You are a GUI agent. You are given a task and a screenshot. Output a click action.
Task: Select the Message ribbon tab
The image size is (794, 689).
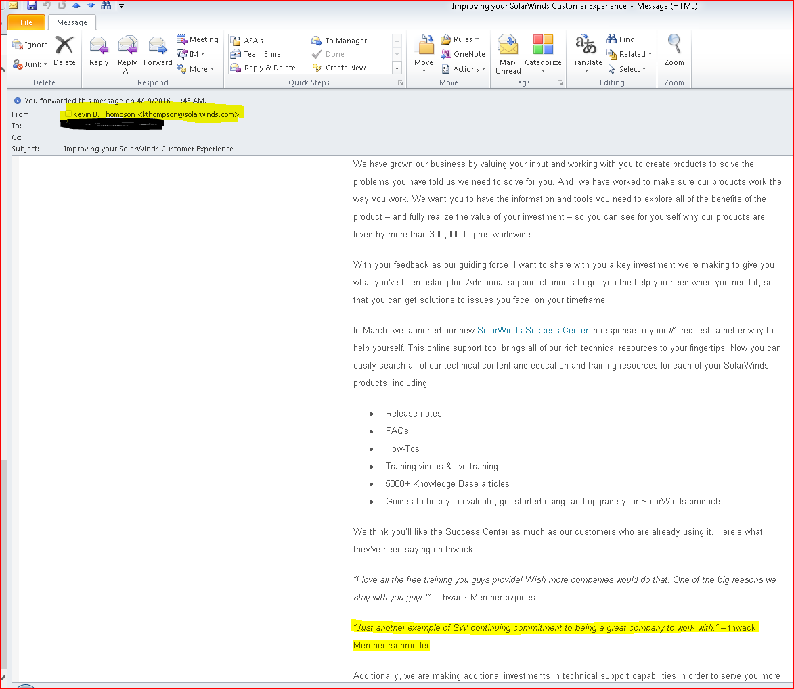point(72,22)
